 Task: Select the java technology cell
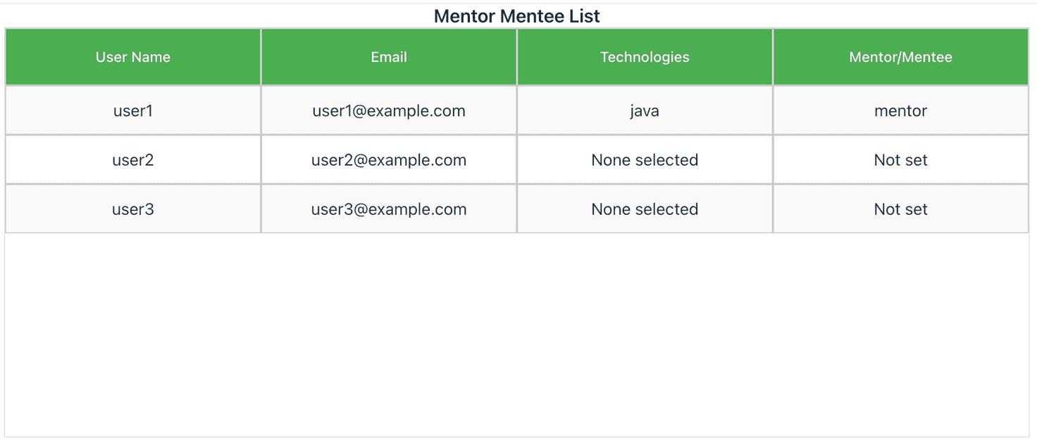pos(645,111)
